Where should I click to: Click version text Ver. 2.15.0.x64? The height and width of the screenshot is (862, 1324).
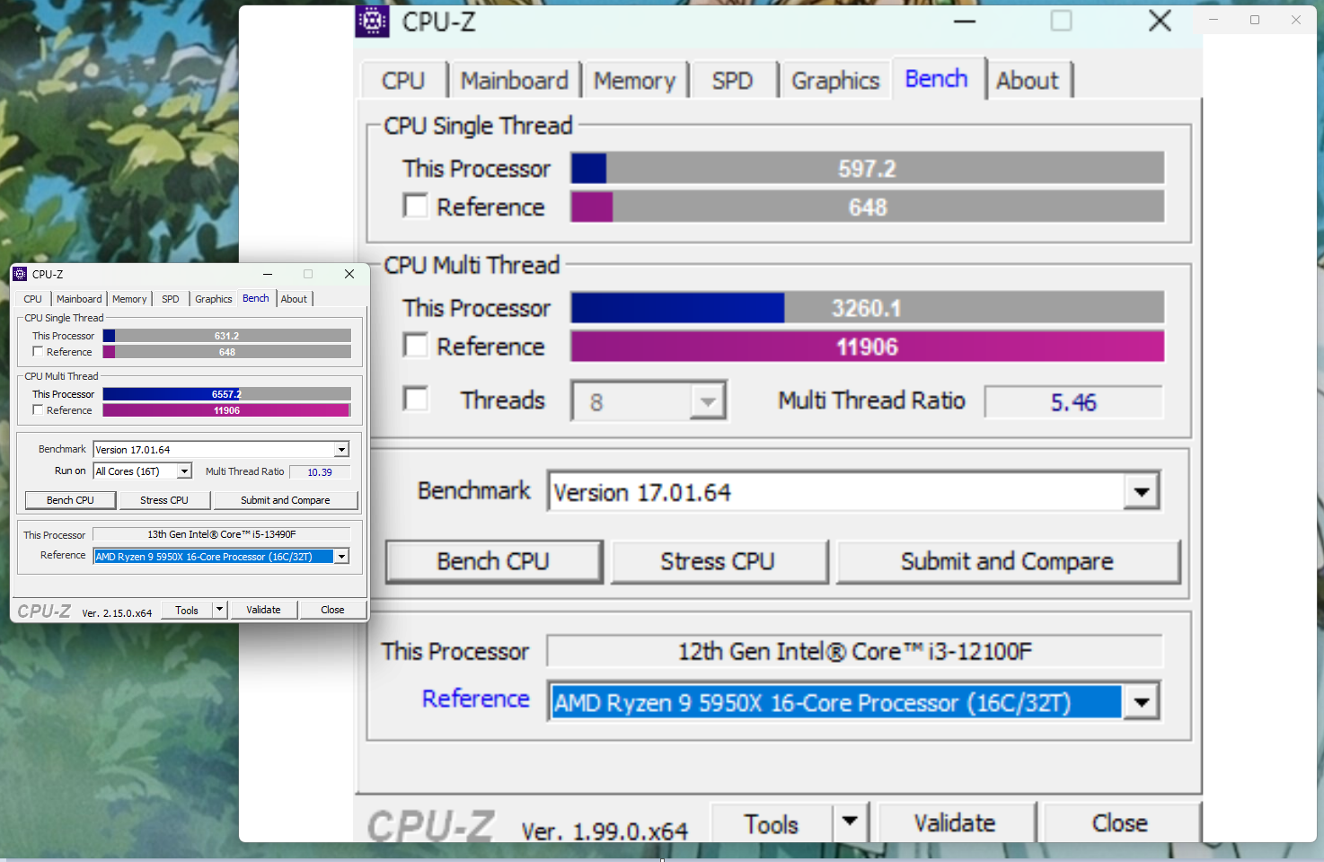coord(117,613)
